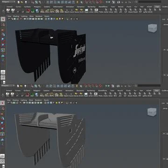Switch to Single Perspective layout beside the textured model
The width and height of the screenshot is (168, 168).
3,72
